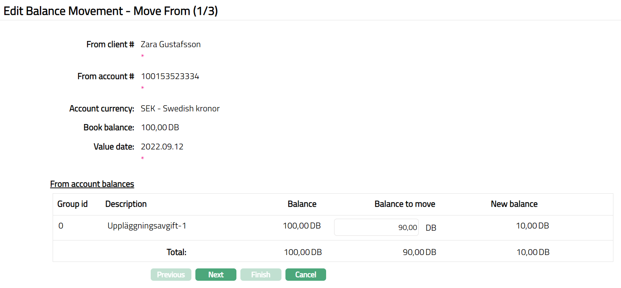Viewport: 621px width, 288px height.
Task: Select the Uppläggningsavgift-1 row description
Action: click(147, 226)
